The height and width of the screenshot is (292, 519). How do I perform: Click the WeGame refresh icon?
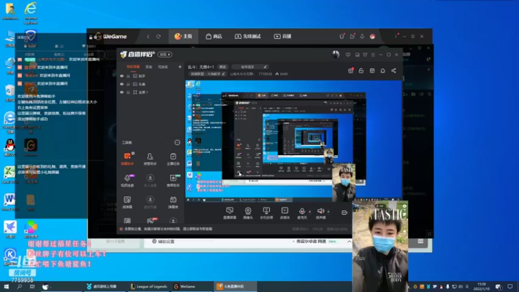point(158,36)
